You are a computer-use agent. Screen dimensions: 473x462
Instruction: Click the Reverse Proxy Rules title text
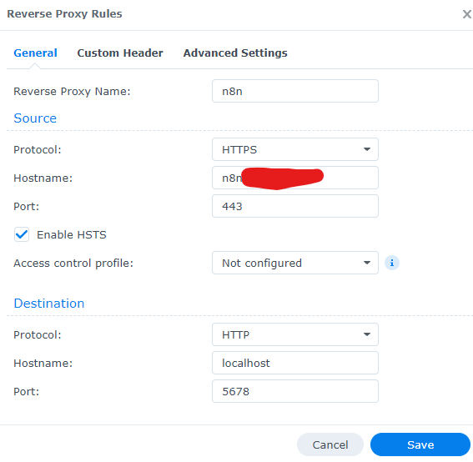(64, 14)
